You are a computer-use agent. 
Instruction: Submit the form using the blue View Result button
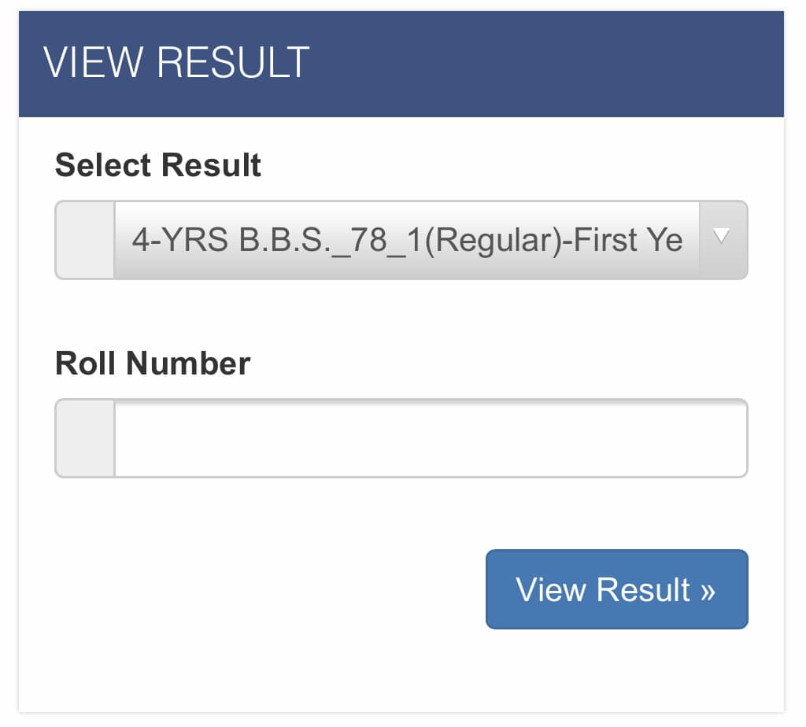pos(616,589)
